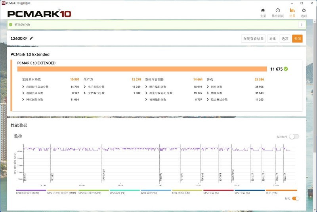Click the 数位内容创作 heading
Viewport: 317px width, 212px height.
click(155, 79)
